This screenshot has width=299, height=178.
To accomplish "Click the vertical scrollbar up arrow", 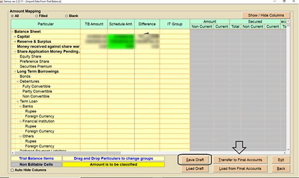I will tap(288, 21).
